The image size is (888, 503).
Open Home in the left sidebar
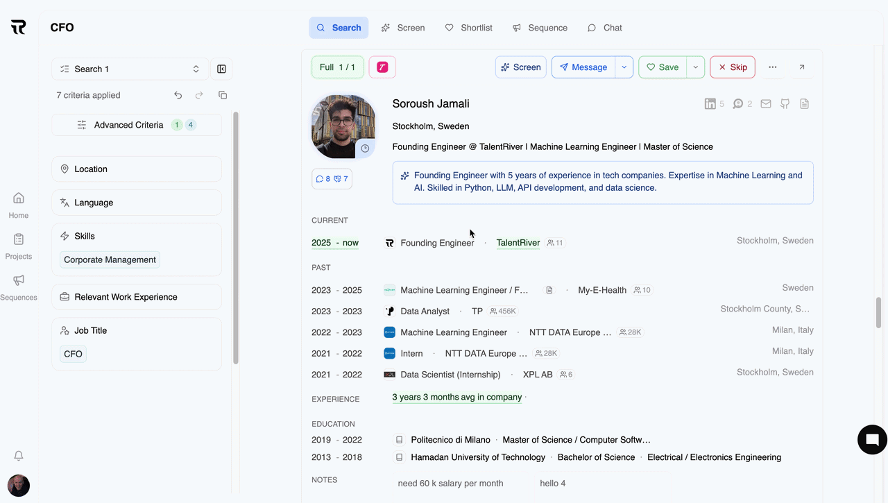(19, 205)
